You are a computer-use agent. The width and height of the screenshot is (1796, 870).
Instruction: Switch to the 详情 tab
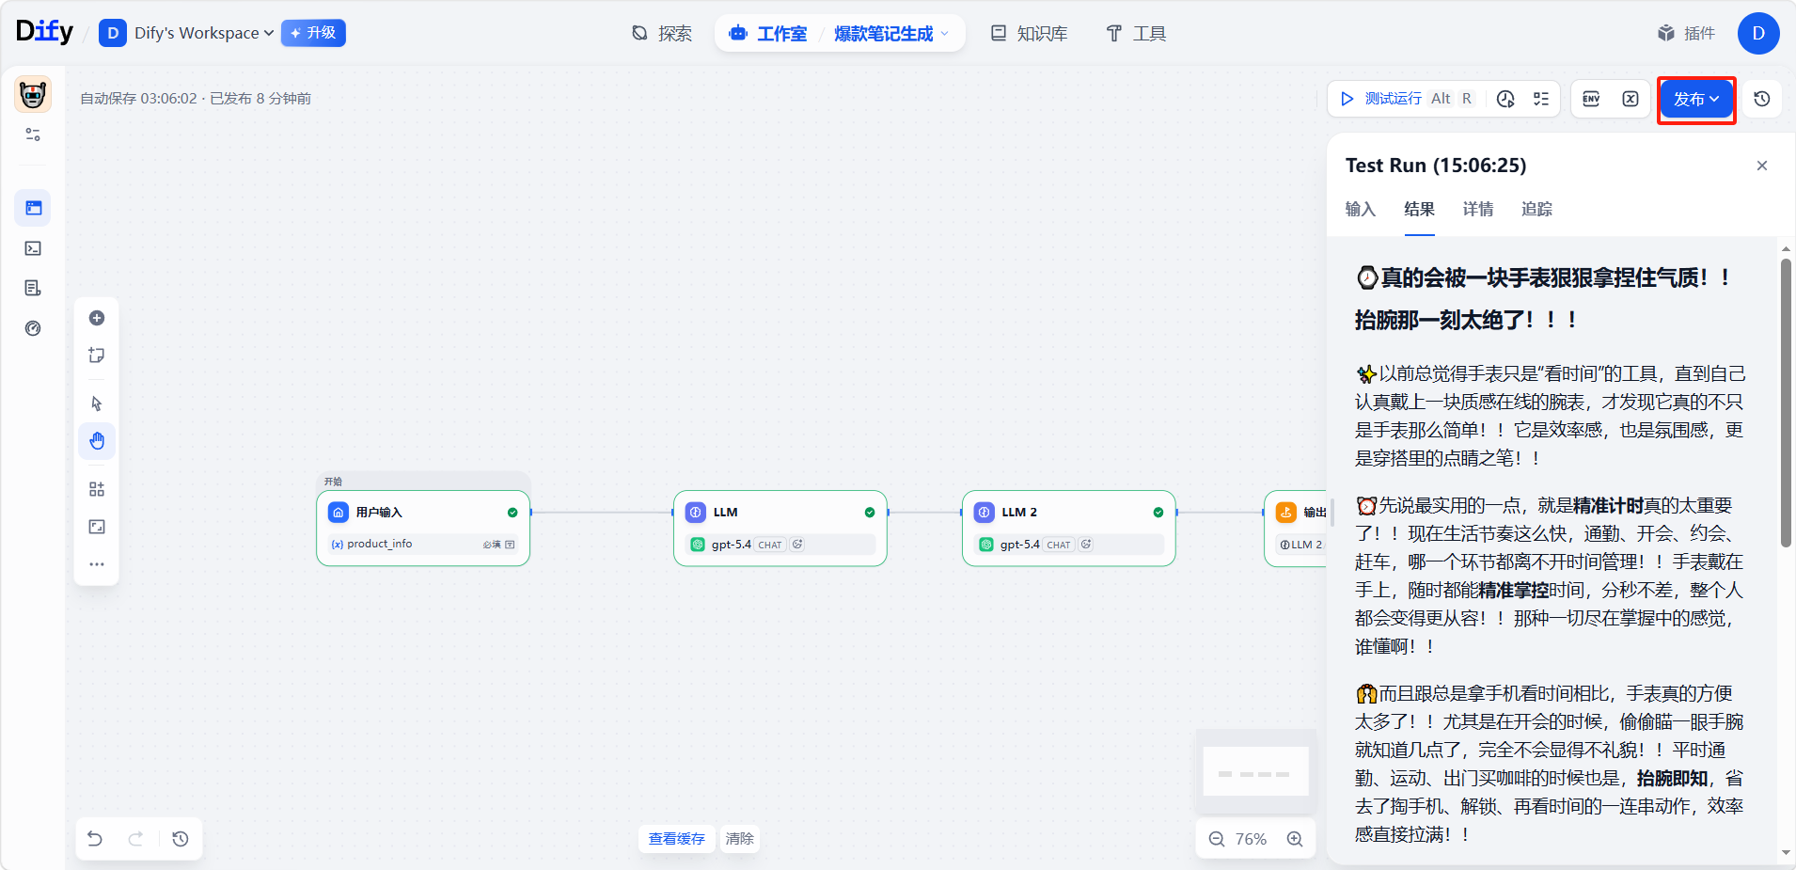[x=1477, y=209]
